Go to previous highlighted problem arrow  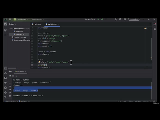pyautogui.click(x=148, y=28)
